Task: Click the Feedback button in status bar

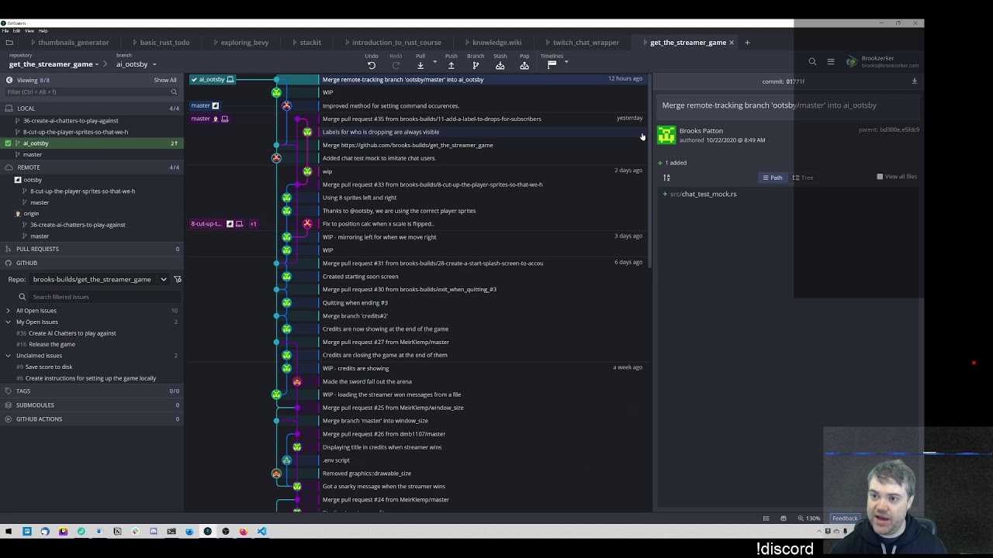Action: (845, 518)
